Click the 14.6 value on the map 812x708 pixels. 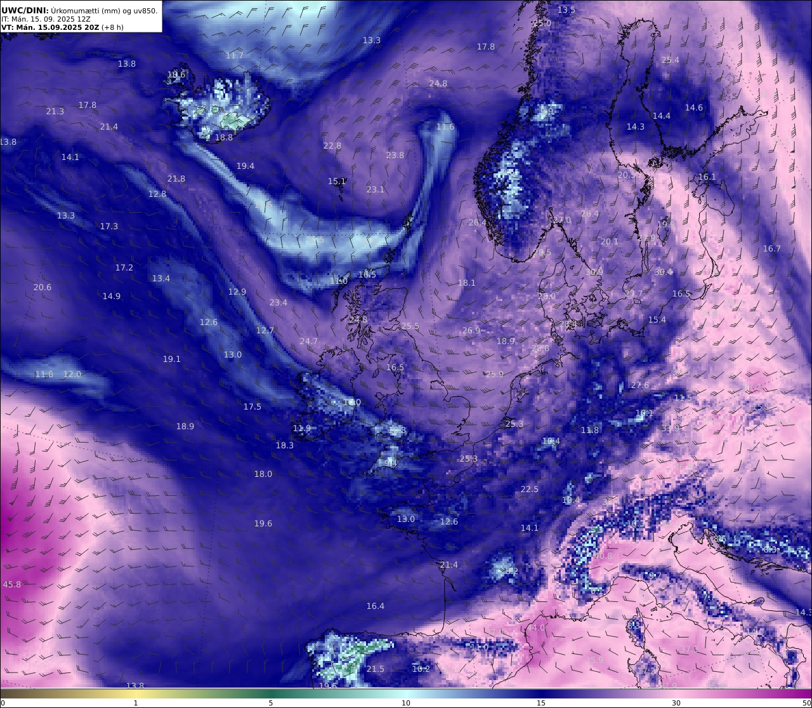click(x=694, y=108)
